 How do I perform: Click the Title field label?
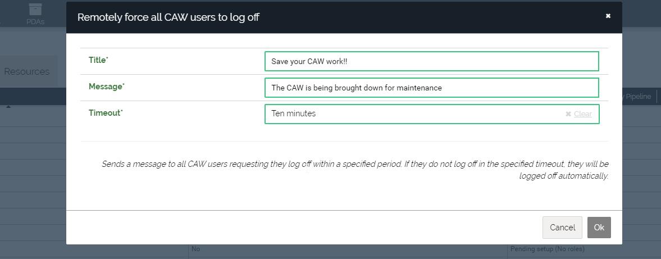98,60
